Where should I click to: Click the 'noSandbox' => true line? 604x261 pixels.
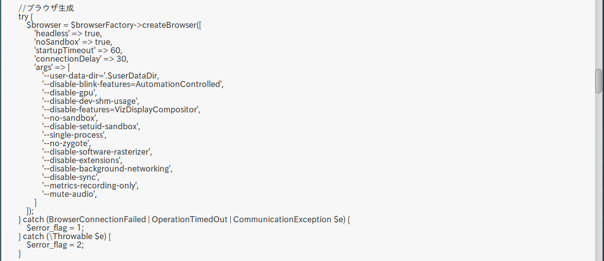pos(73,42)
